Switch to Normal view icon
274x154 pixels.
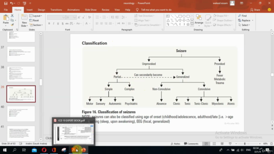coord(206,144)
